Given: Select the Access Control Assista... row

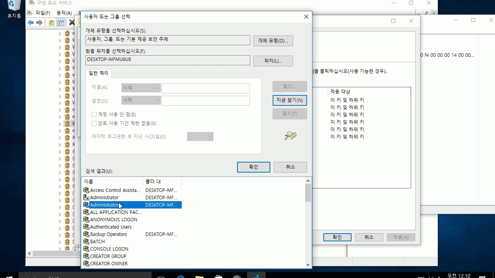Looking at the screenshot, I should point(131,190).
